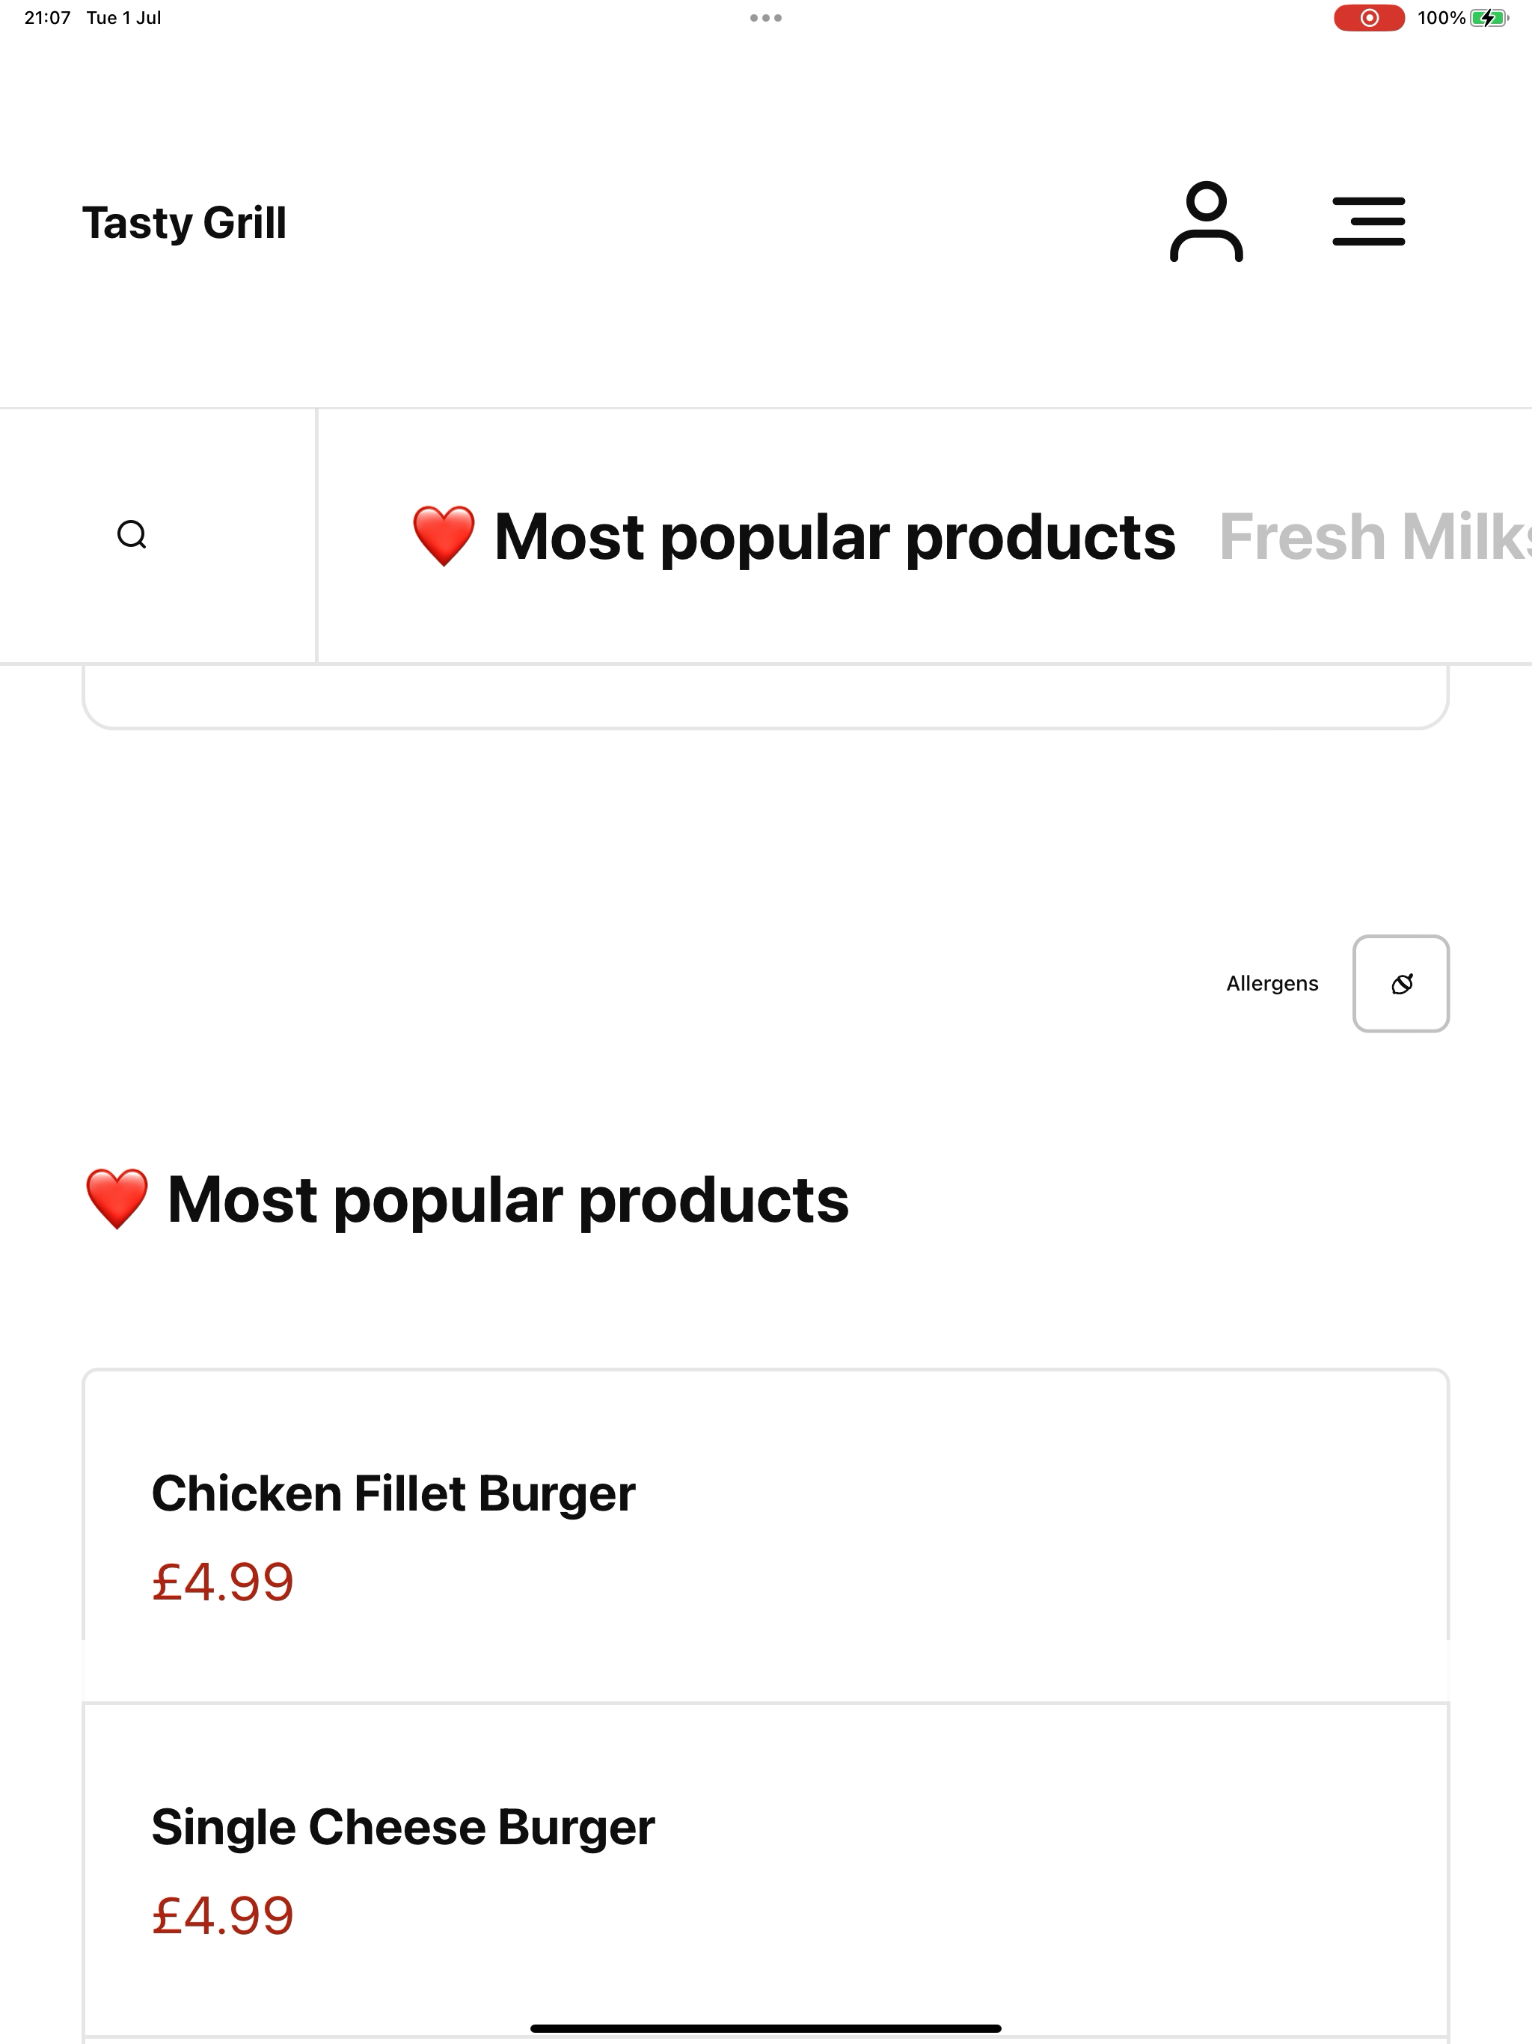Viewport: 1532px width, 2044px height.
Task: Tap the heart emoji beside section heading
Action: tap(117, 1199)
